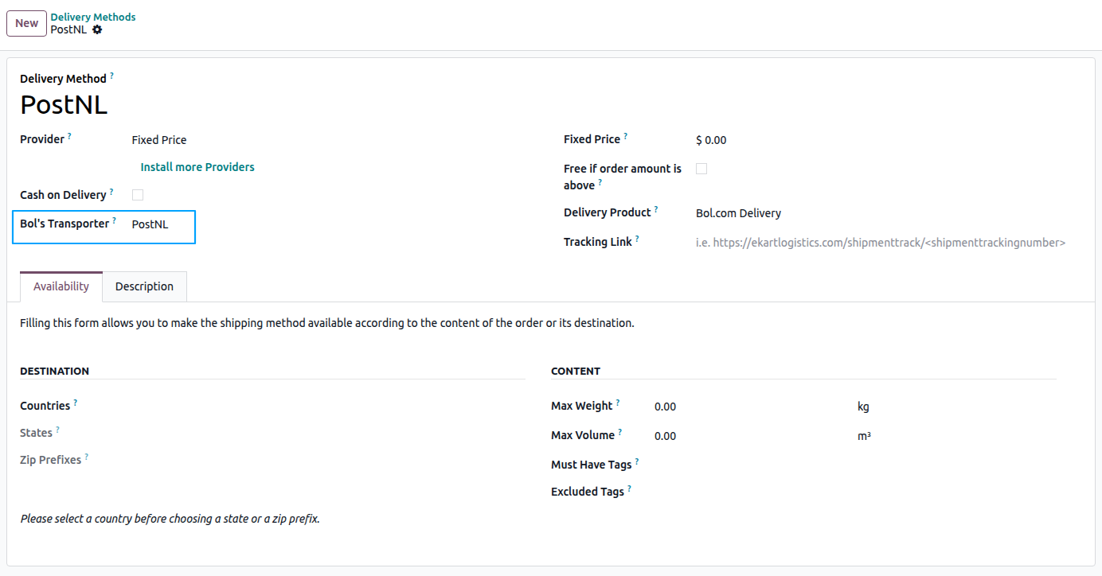Show help tooltip for Cash on Delivery
This screenshot has height=576, width=1102.
[111, 191]
